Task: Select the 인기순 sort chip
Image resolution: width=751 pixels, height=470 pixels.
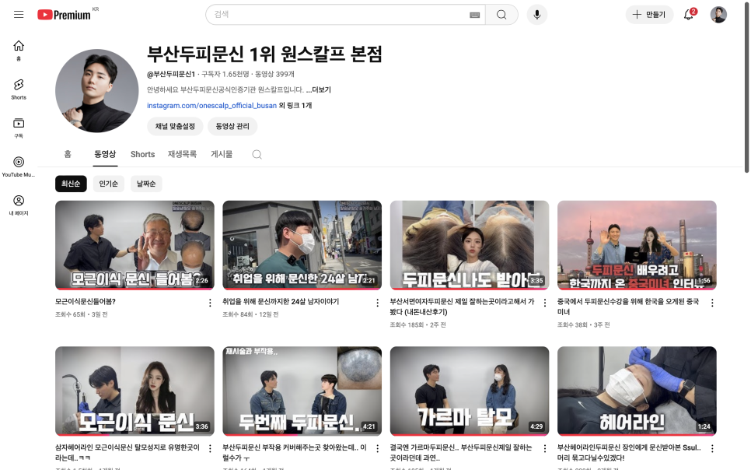Action: pyautogui.click(x=109, y=184)
